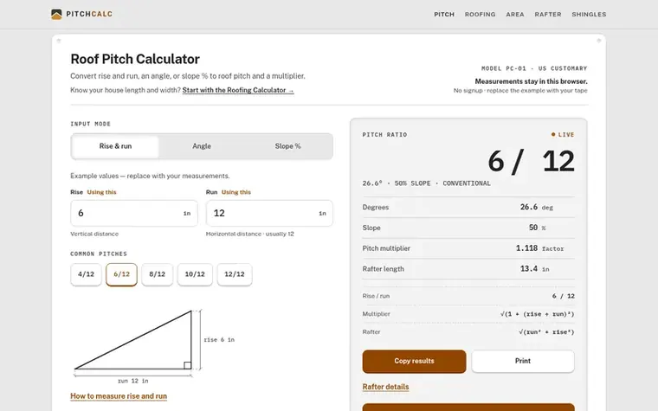Open the RAFTER nav item
The width and height of the screenshot is (658, 411).
coord(548,14)
